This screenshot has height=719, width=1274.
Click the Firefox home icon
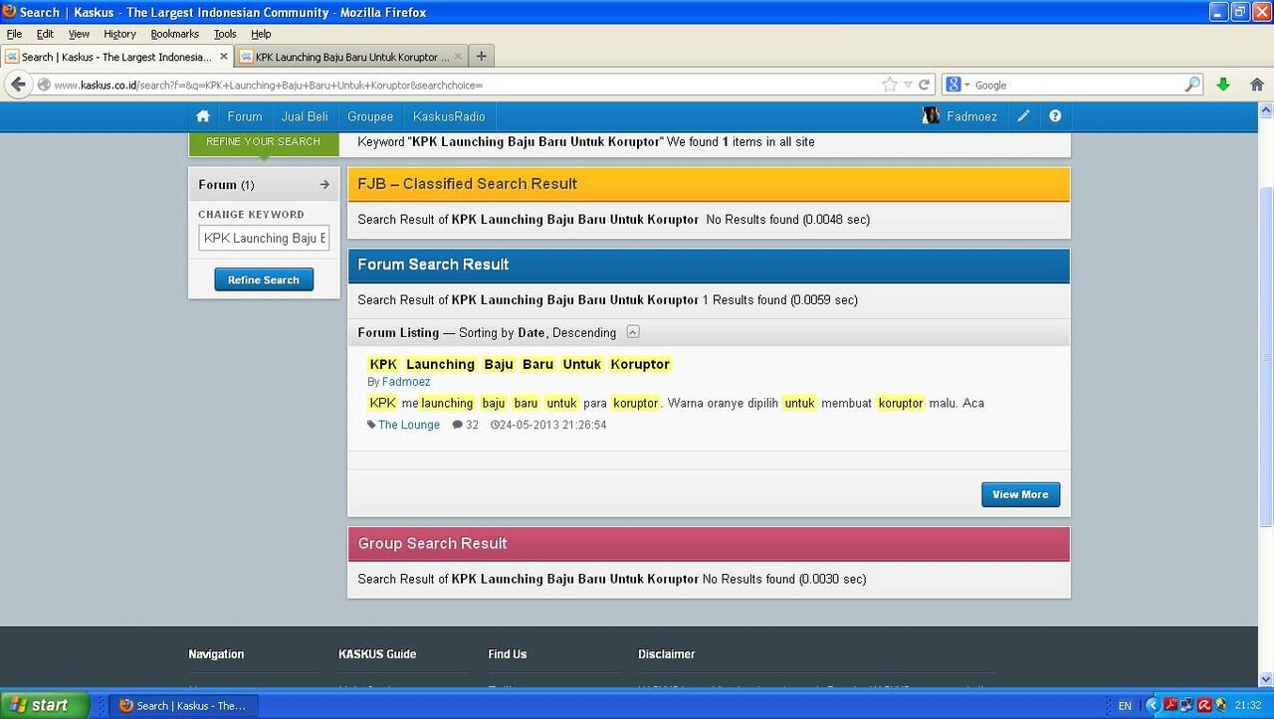tap(1257, 85)
